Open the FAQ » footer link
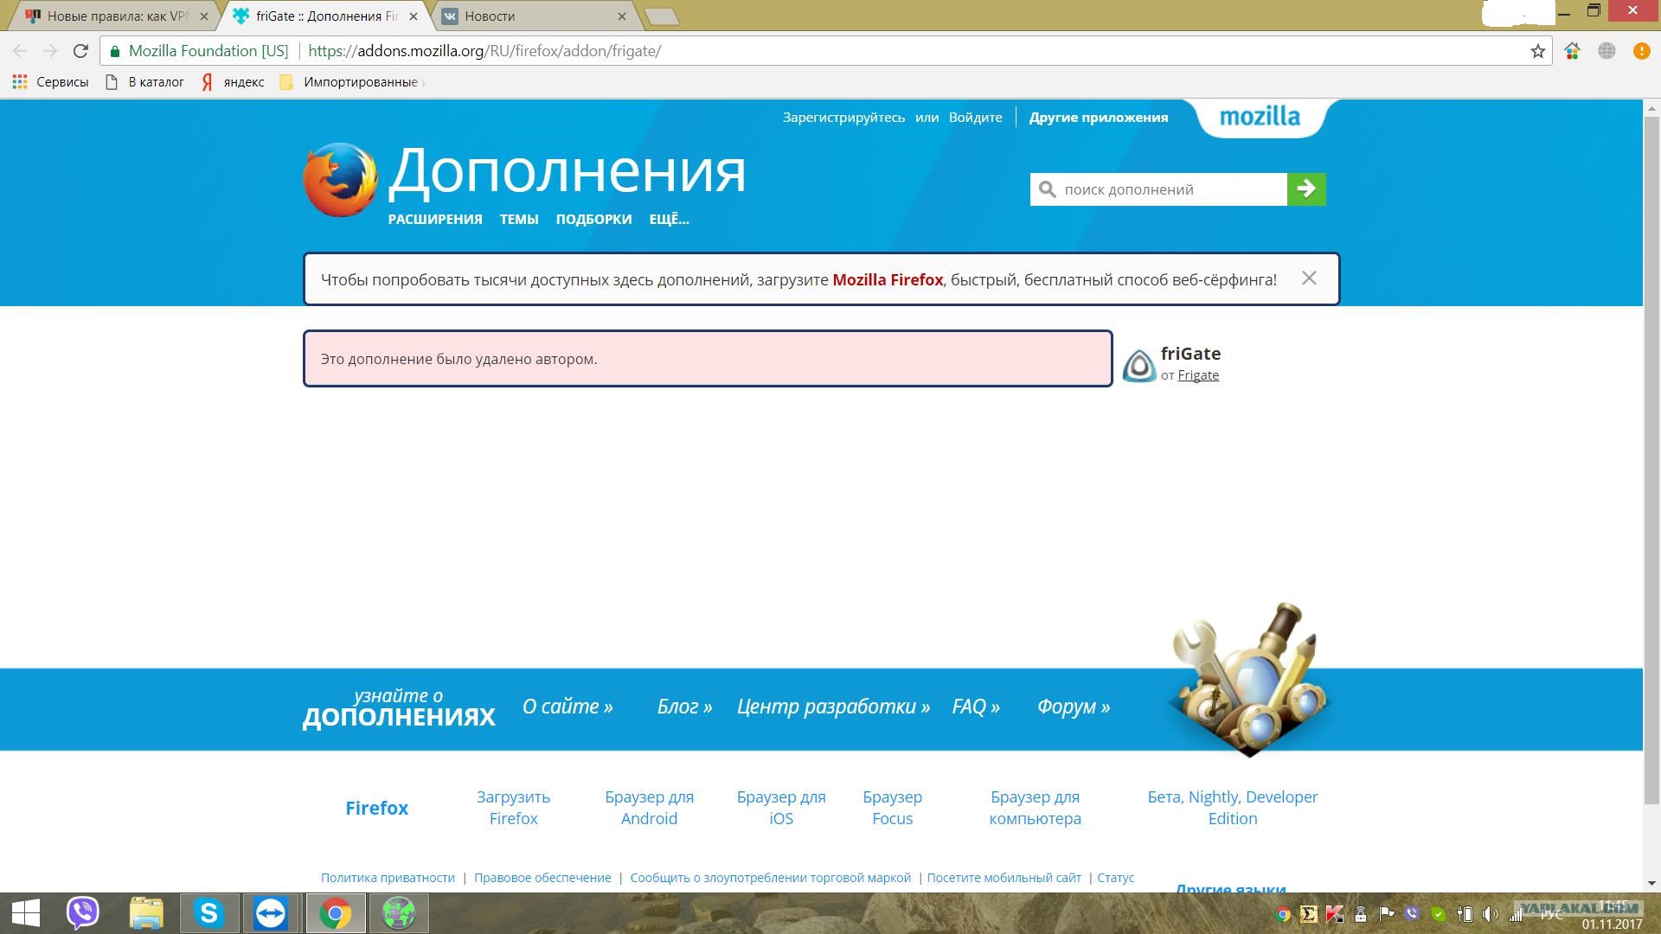This screenshot has width=1661, height=934. pyautogui.click(x=976, y=707)
